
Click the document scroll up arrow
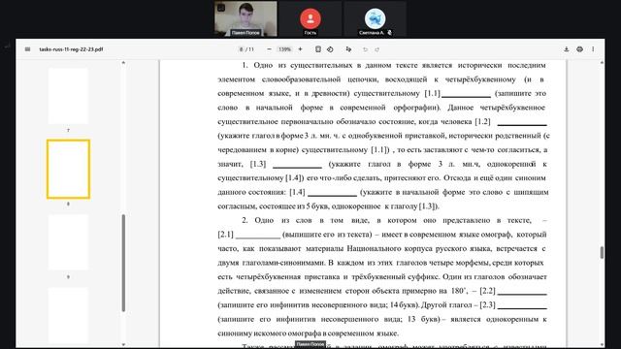(602, 63)
